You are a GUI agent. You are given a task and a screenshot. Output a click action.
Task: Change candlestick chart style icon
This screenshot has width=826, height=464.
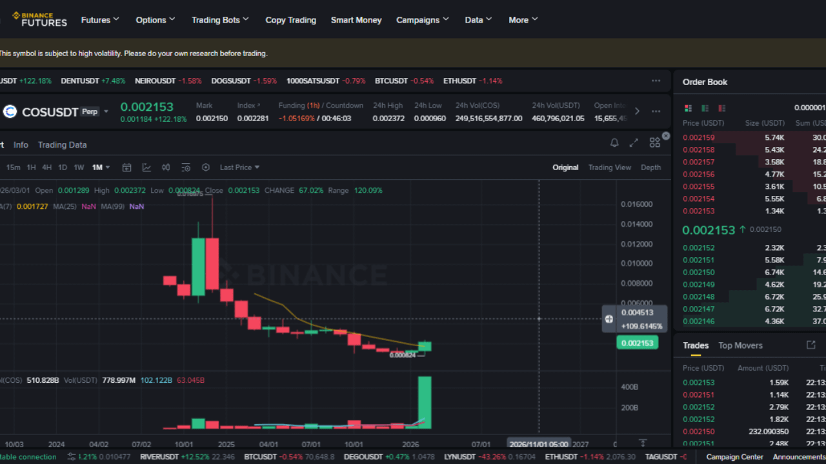(x=166, y=168)
